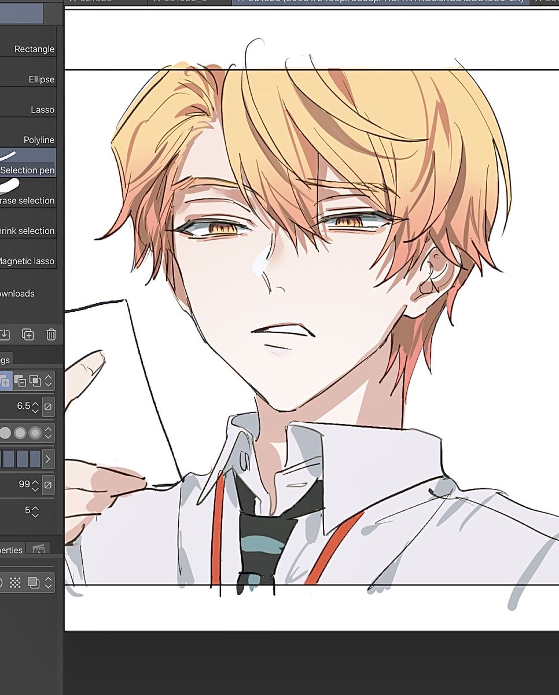
Task: Pick the Magnetic lasso sub tool
Action: [28, 254]
